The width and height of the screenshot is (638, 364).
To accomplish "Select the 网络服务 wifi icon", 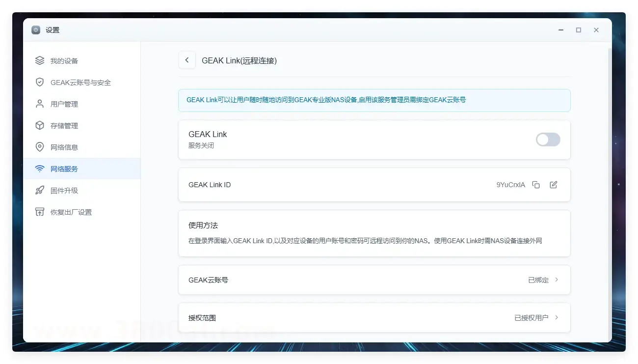I will click(x=40, y=168).
